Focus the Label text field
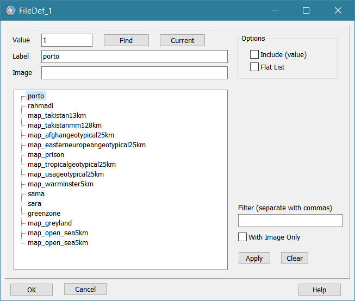This screenshot has width=355, height=301. click(134, 57)
